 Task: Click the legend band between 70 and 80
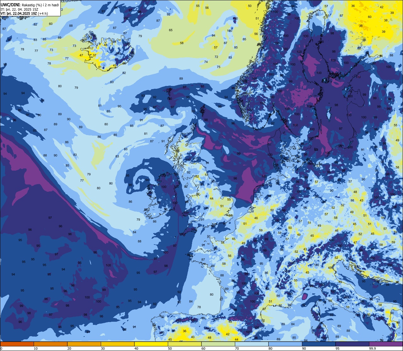pyautogui.click(x=252, y=344)
